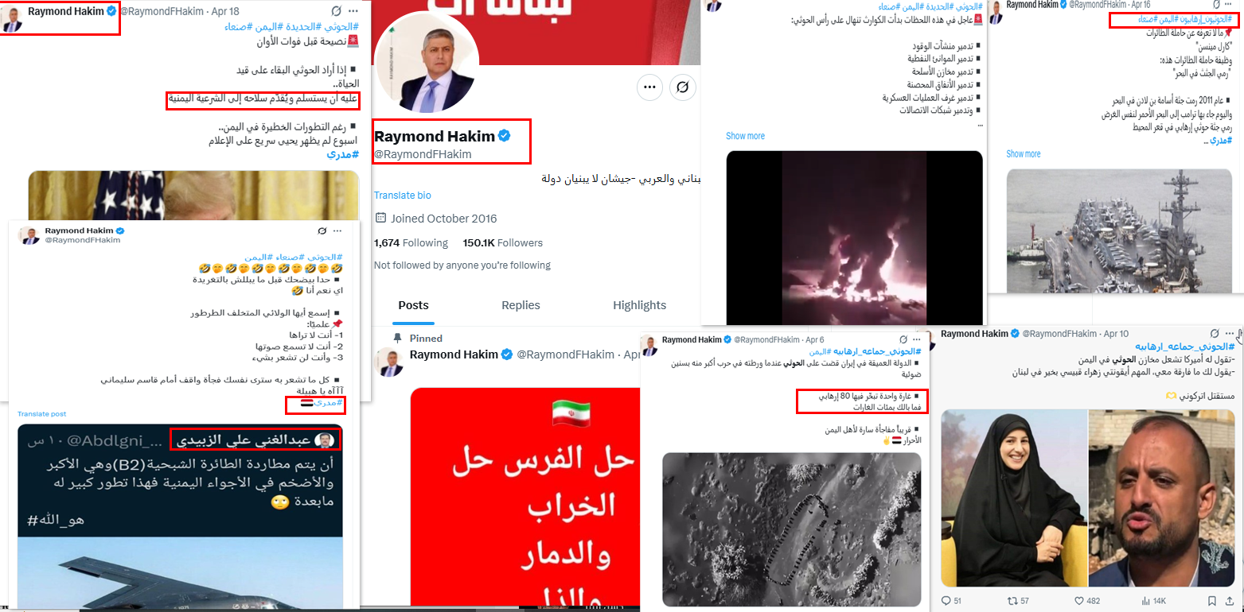Click the pin icon beside Pinned label
The image size is (1244, 612).
point(398,338)
